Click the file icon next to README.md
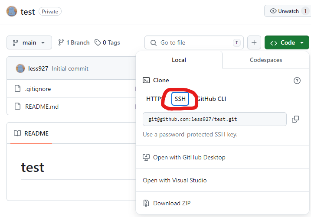 click(x=17, y=106)
